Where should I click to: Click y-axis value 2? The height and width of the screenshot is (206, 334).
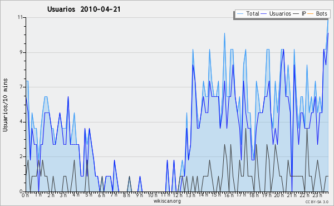pyautogui.click(x=21, y=156)
